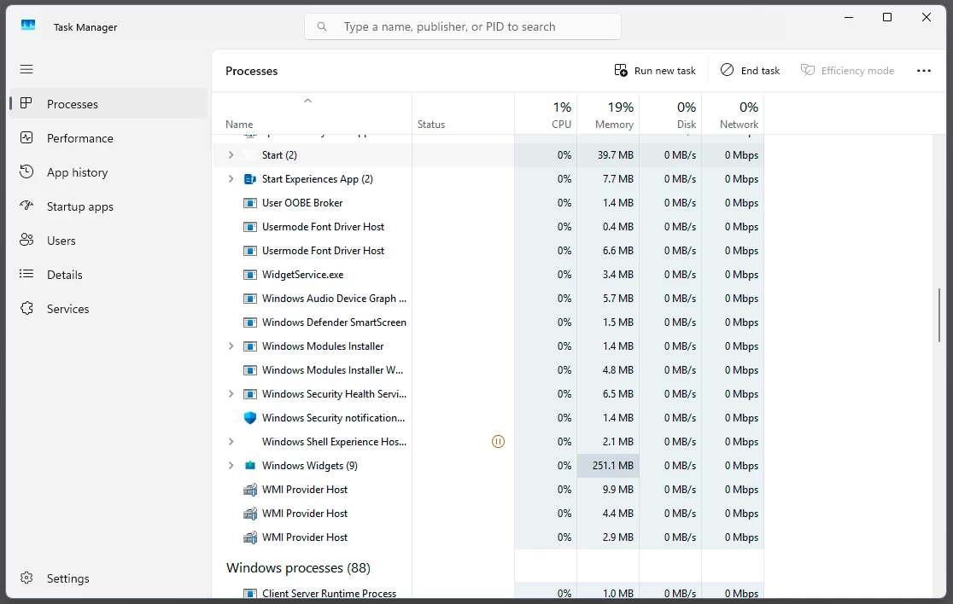Expand Windows Shell Experience Host row

point(231,442)
